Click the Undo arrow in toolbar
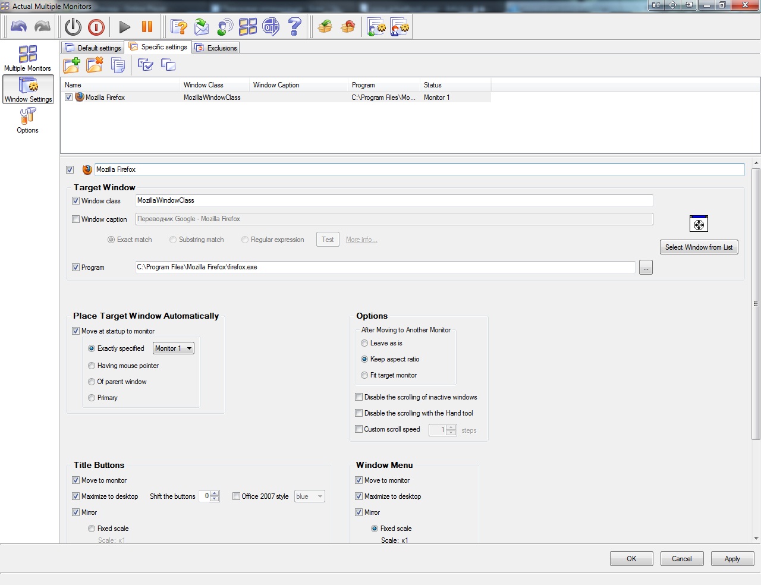The height and width of the screenshot is (585, 761). click(x=19, y=27)
